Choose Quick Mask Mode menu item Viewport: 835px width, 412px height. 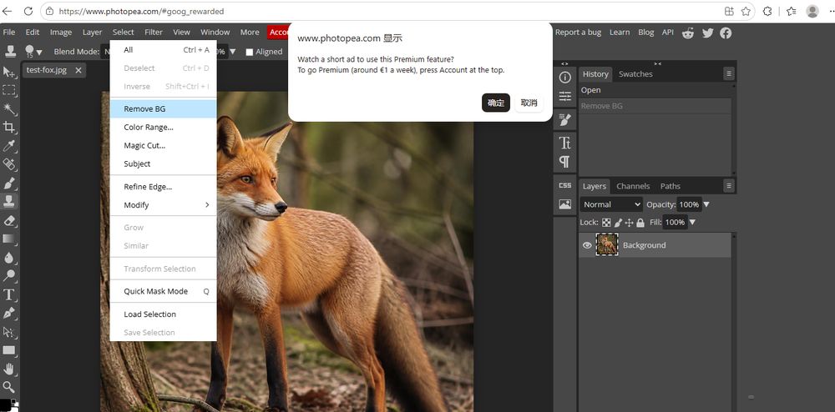164,291
